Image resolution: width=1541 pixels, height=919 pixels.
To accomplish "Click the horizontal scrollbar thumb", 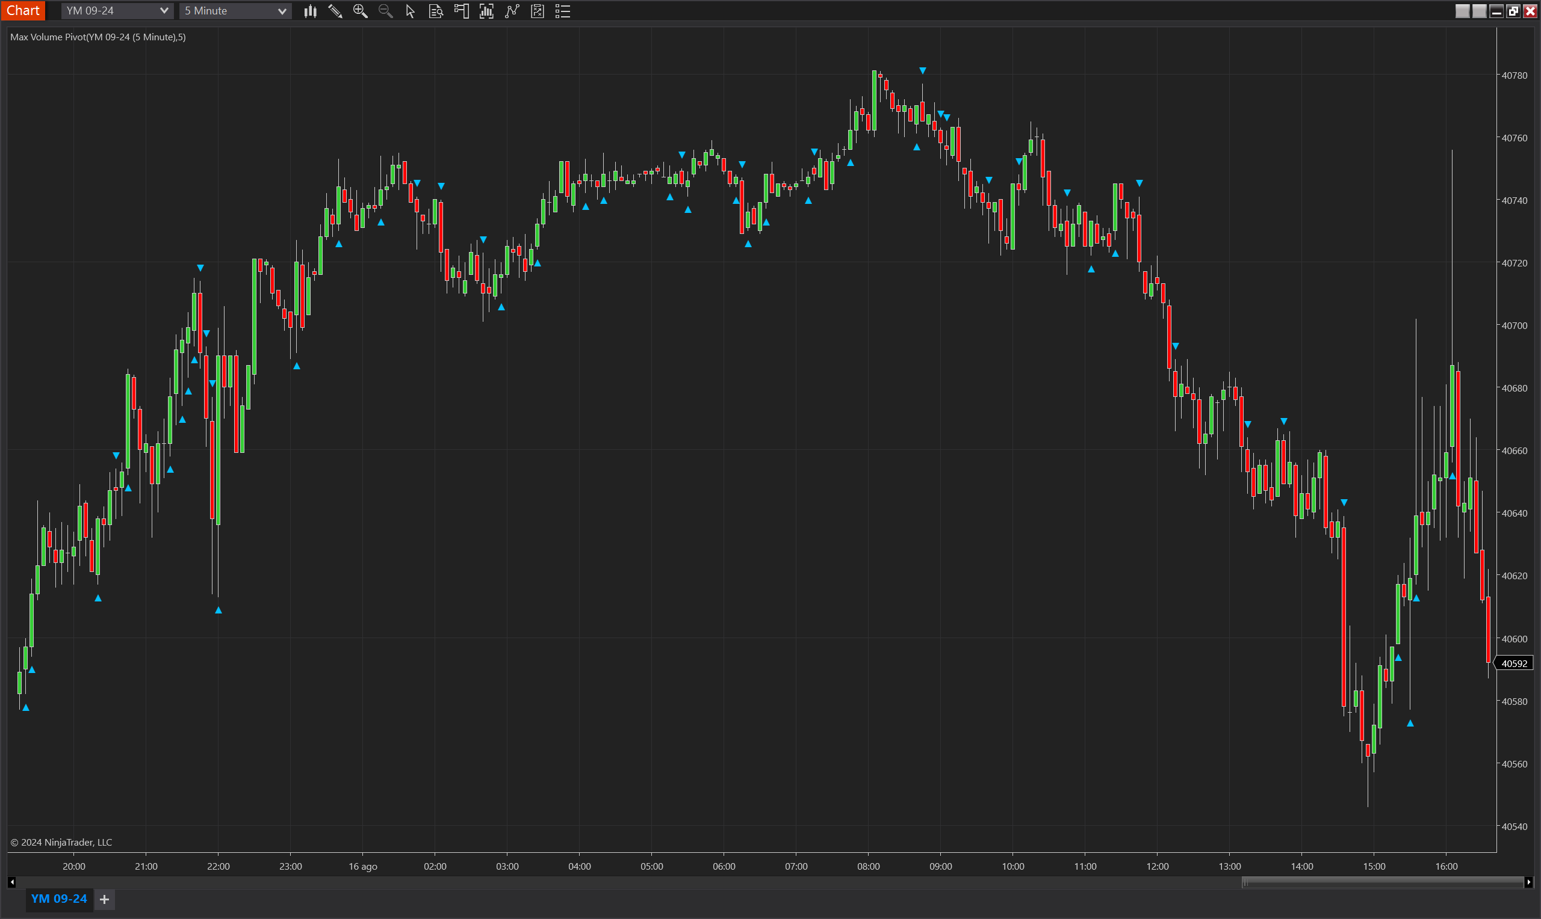I will (1382, 882).
